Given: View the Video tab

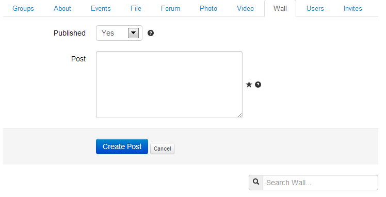Looking at the screenshot, I should (245, 9).
